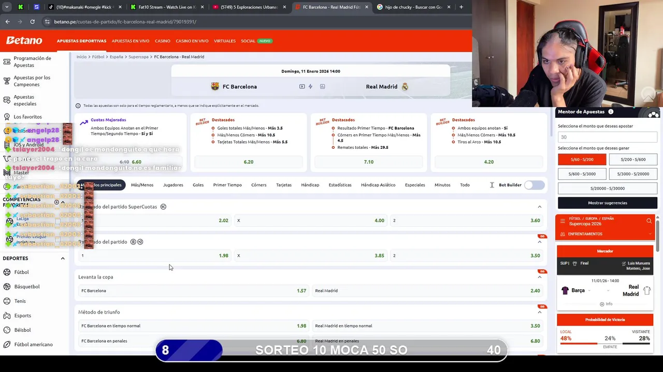Screen dimensions: 663x372
Task: Select the S/200 - S/600 win range
Action: pyautogui.click(x=633, y=160)
